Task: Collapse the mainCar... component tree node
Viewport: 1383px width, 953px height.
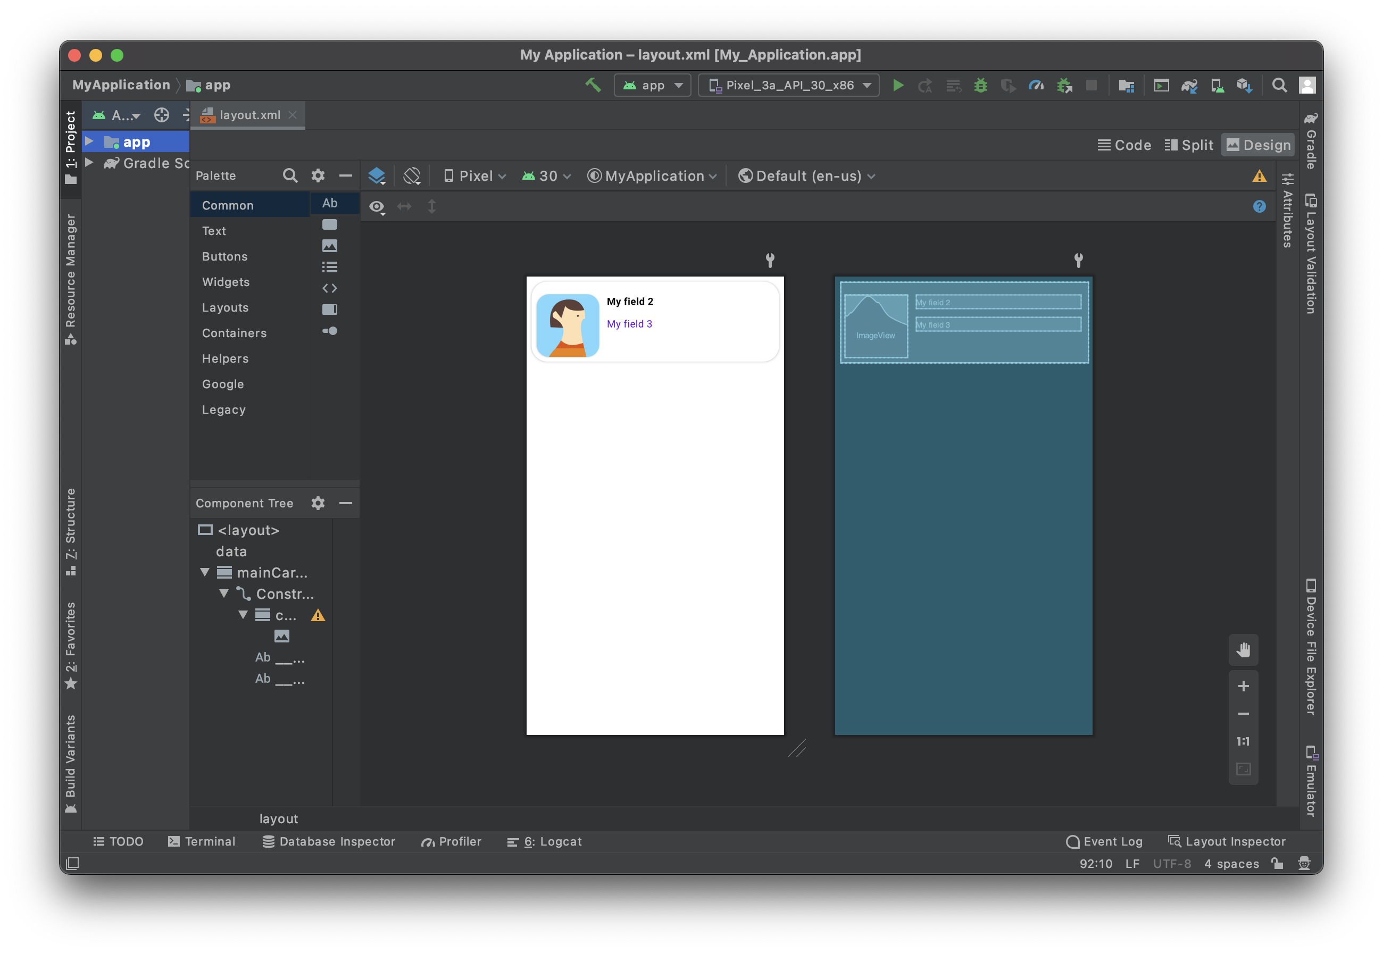Action: [205, 573]
